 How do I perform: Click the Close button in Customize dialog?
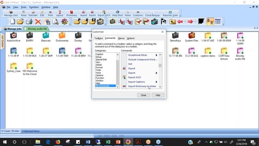[143, 95]
